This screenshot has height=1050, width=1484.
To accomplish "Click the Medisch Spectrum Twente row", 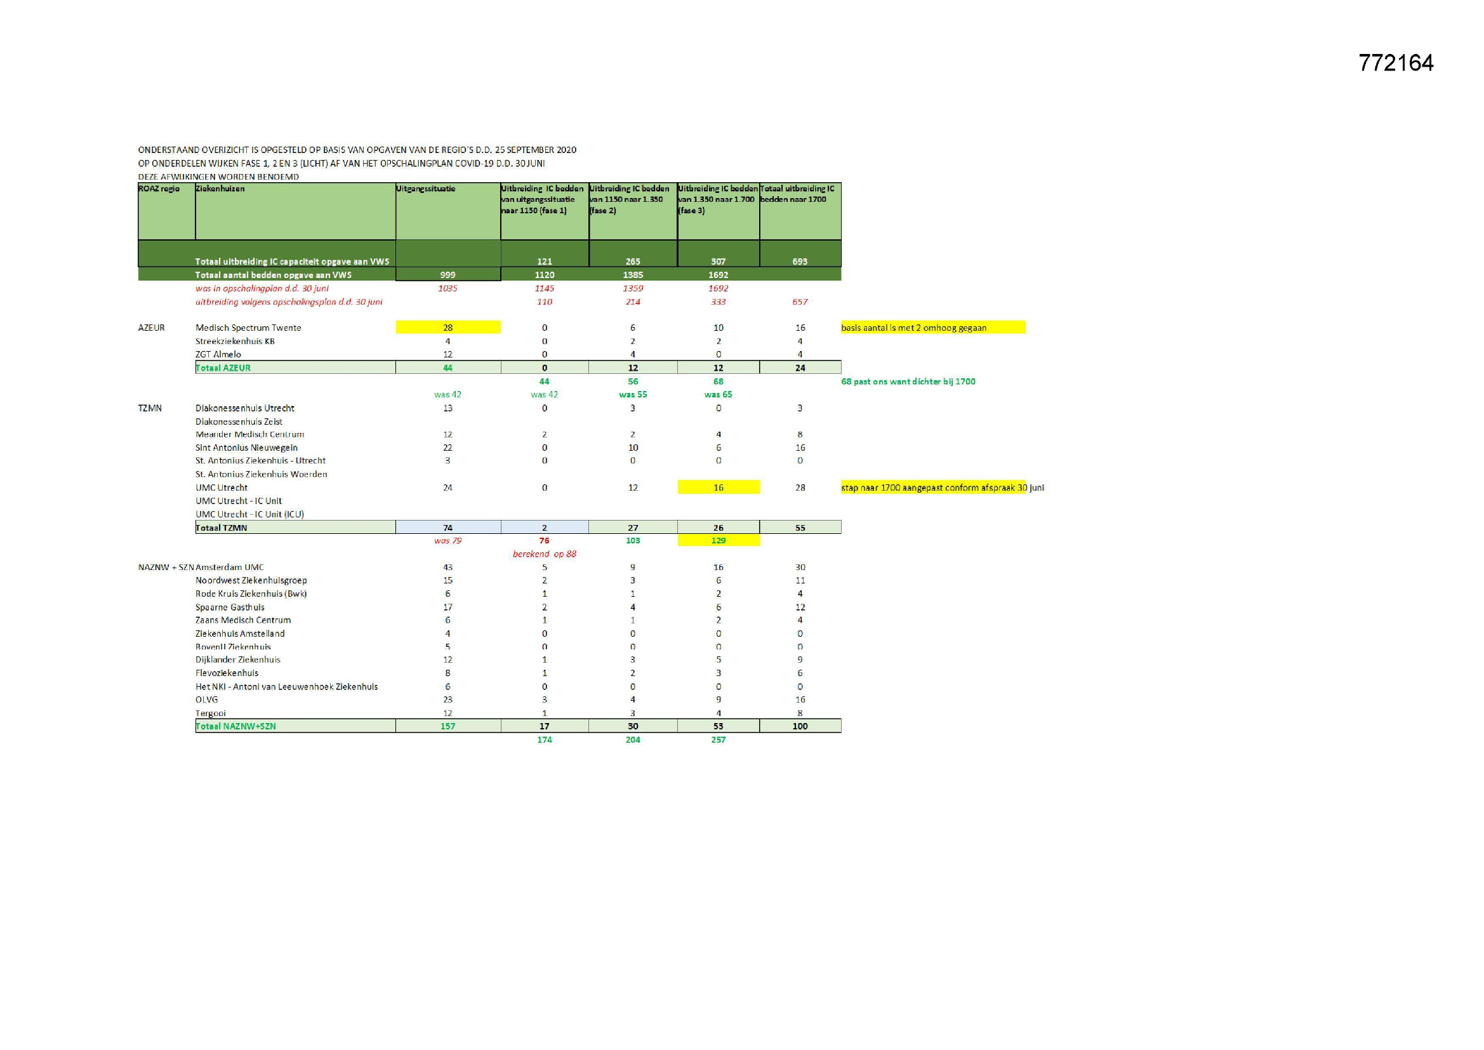I will pyautogui.click(x=248, y=328).
